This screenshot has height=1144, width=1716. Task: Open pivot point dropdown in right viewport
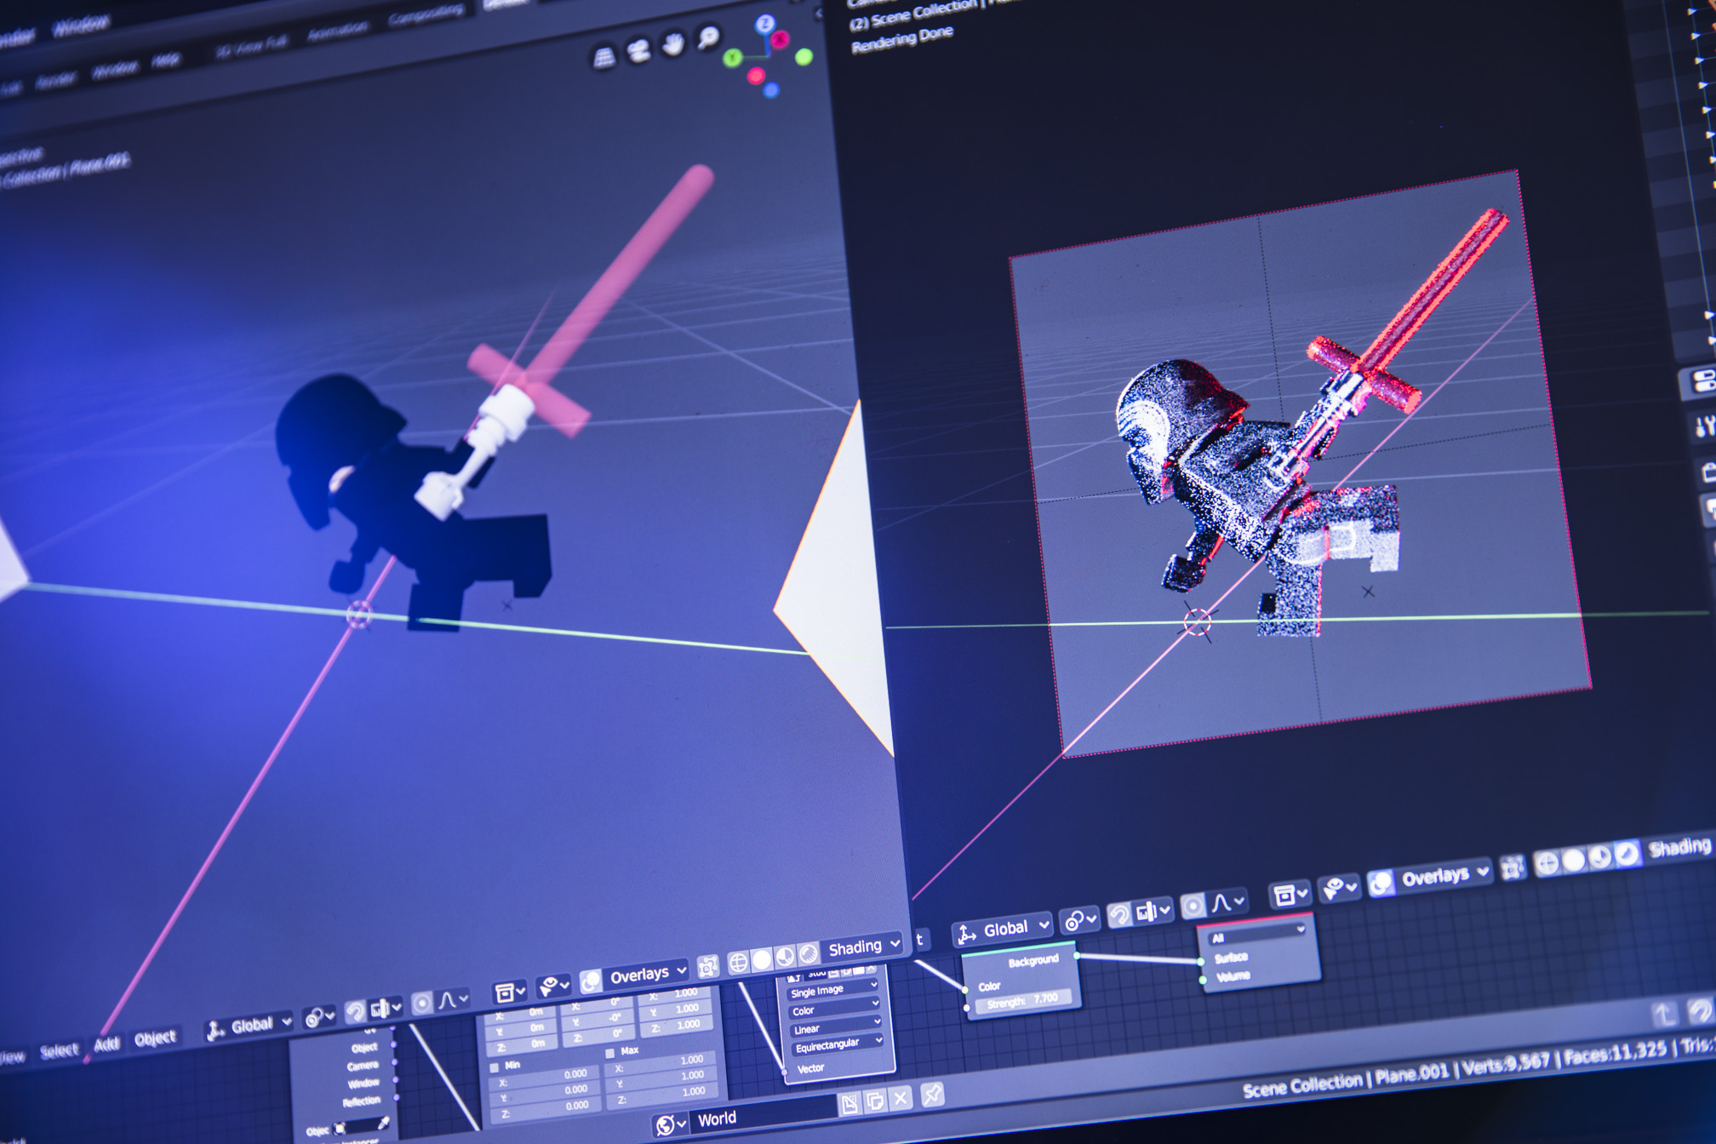pyautogui.click(x=1081, y=919)
